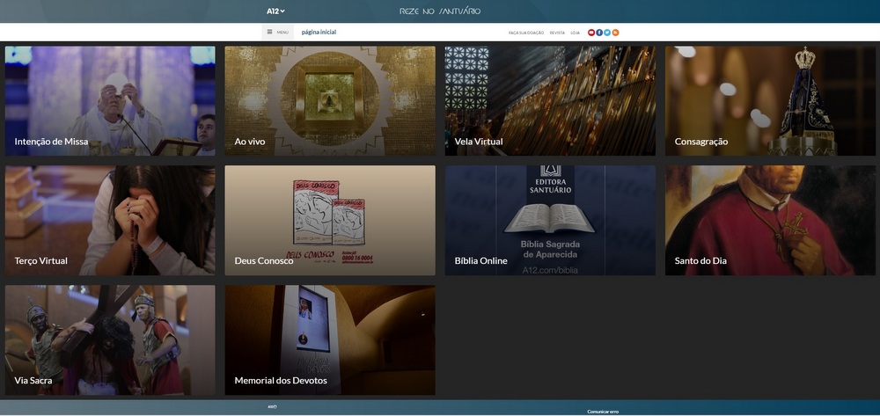
Task: Open the Memorial dos Devotos tile
Action: pyautogui.click(x=330, y=339)
